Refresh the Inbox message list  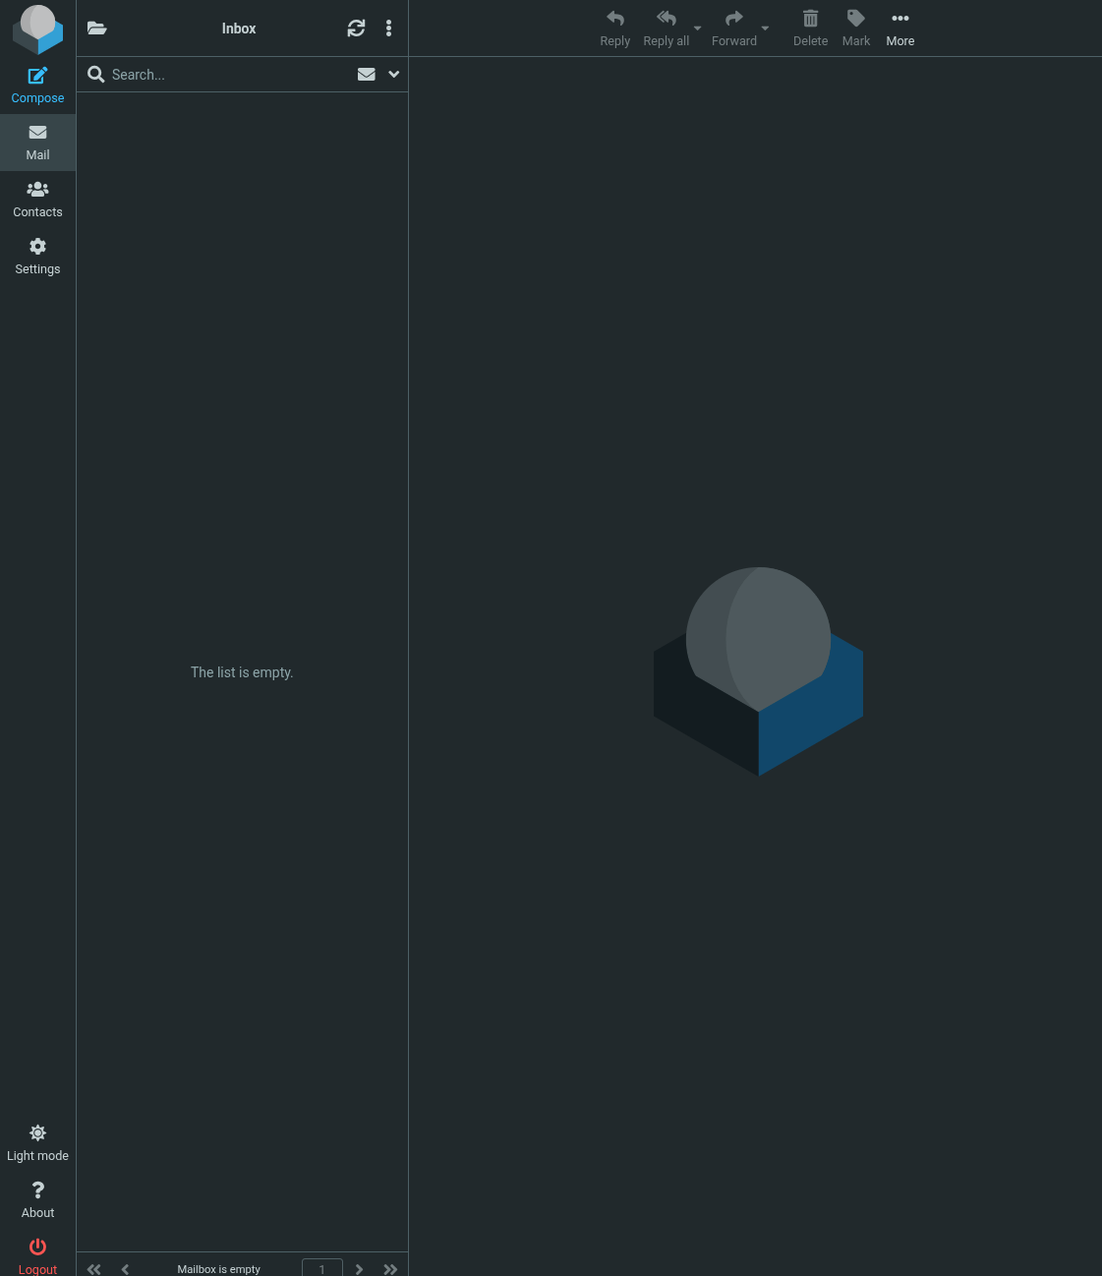pos(356,29)
